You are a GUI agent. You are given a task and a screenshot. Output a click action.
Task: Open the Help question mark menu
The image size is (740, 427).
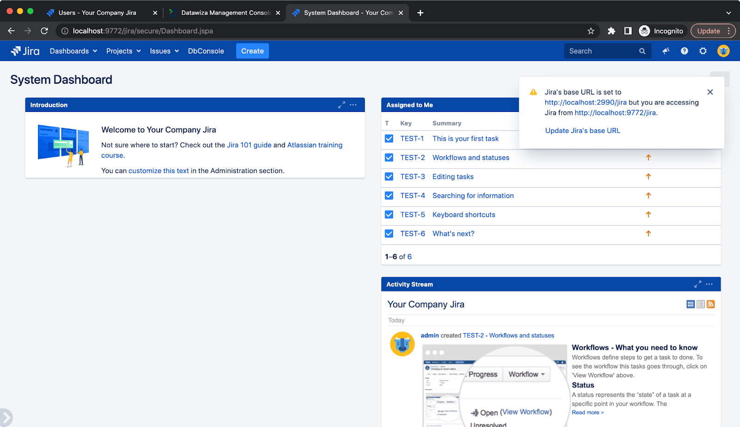click(x=684, y=51)
